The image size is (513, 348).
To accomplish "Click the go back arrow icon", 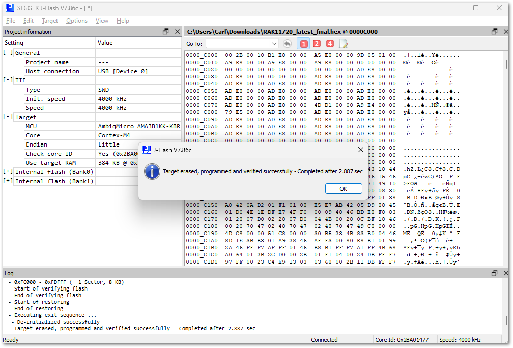I will coord(287,44).
